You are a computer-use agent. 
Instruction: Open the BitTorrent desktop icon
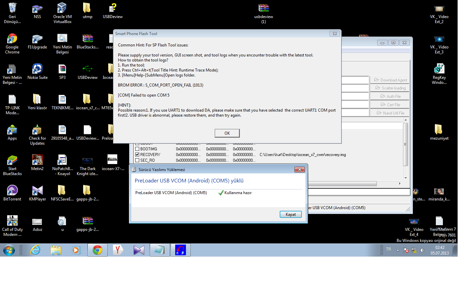tap(12, 193)
